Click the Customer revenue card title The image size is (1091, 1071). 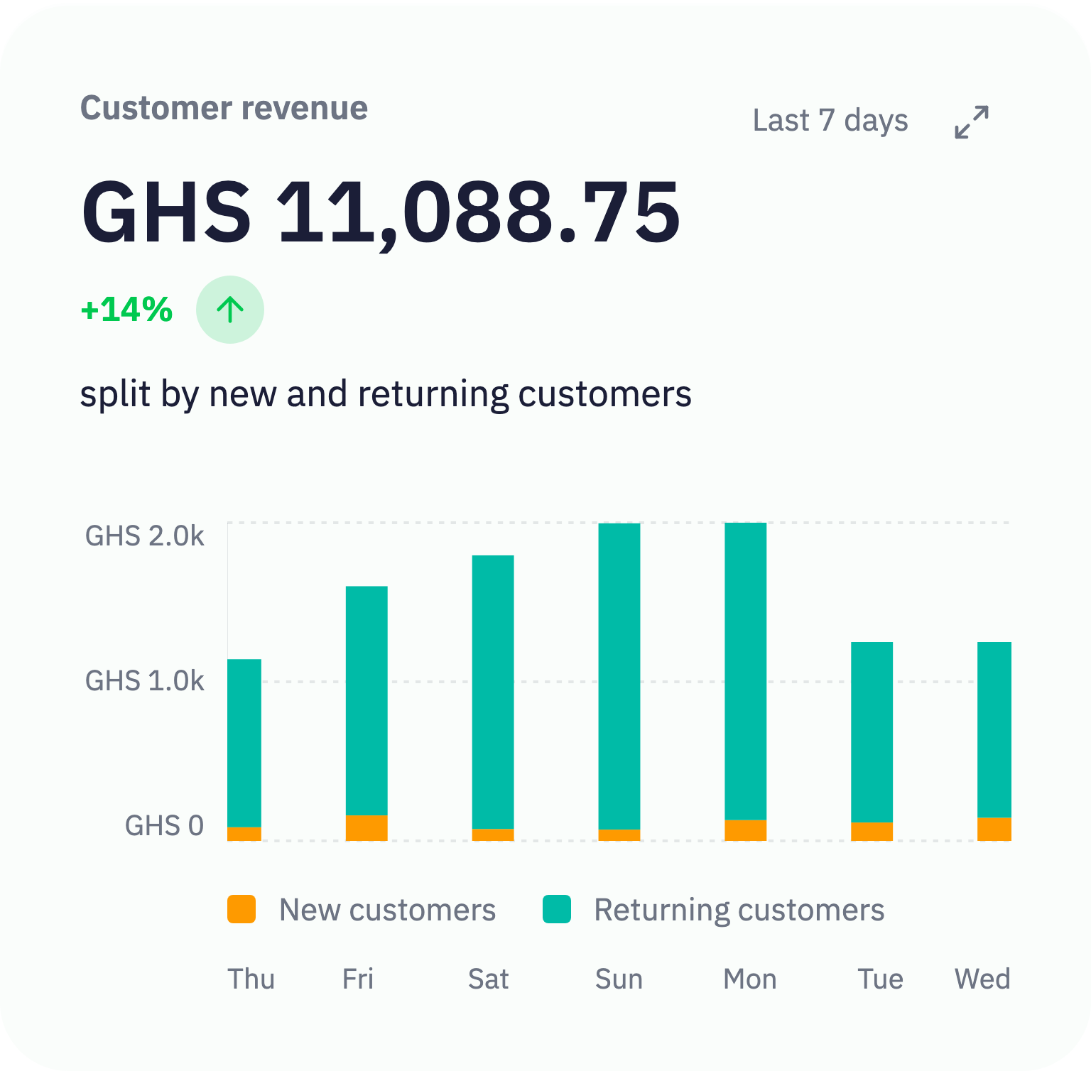pyautogui.click(x=224, y=108)
